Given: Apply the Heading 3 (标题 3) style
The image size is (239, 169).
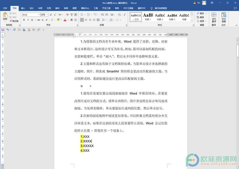Looking at the screenshot, I should click(x=172, y=17).
